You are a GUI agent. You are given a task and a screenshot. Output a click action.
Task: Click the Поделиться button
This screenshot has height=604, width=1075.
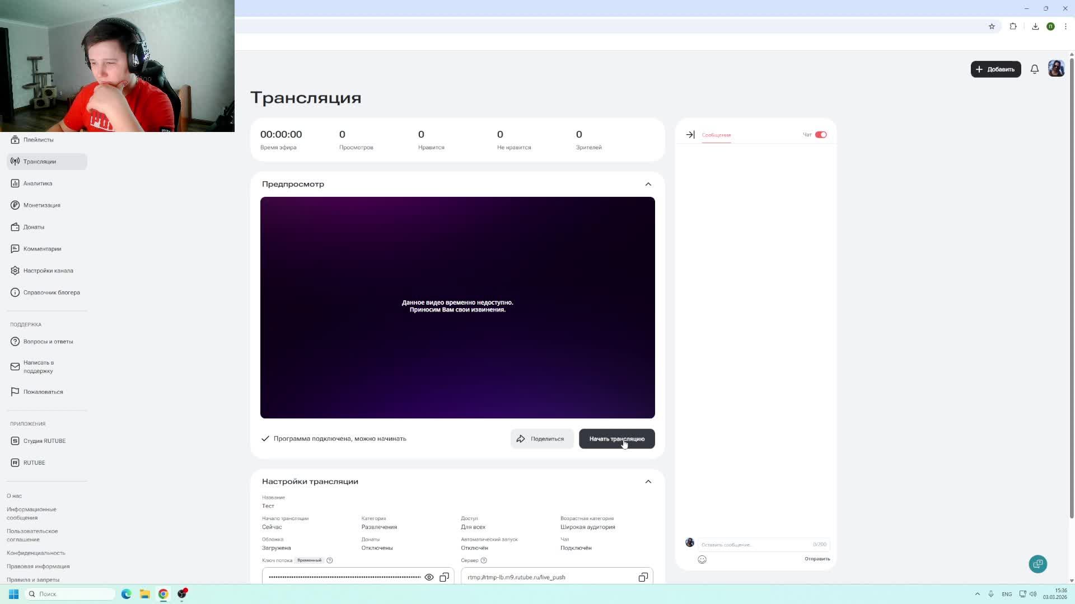541,439
